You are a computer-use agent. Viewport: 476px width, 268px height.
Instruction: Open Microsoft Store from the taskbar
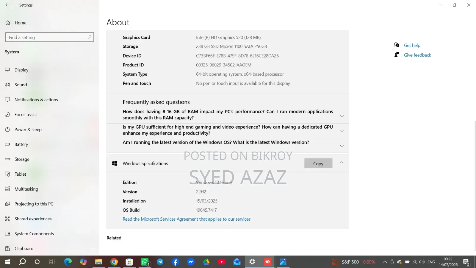point(129,262)
